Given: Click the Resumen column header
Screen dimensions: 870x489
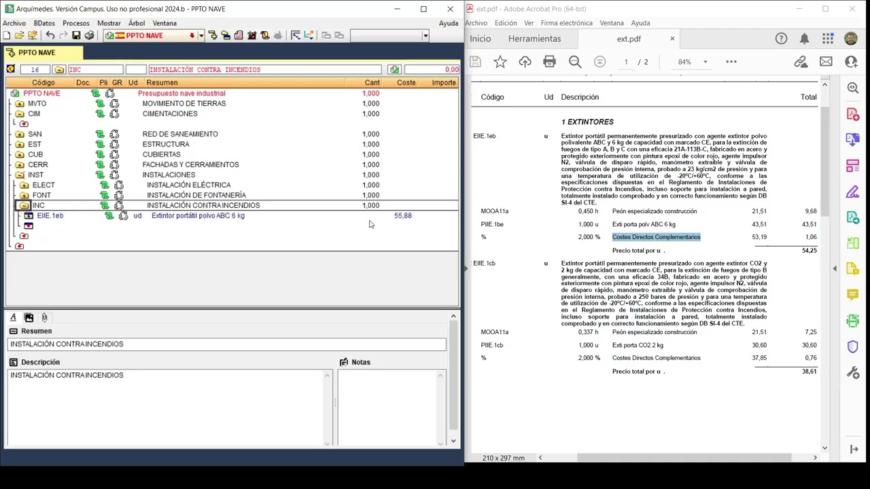Looking at the screenshot, I should [162, 83].
